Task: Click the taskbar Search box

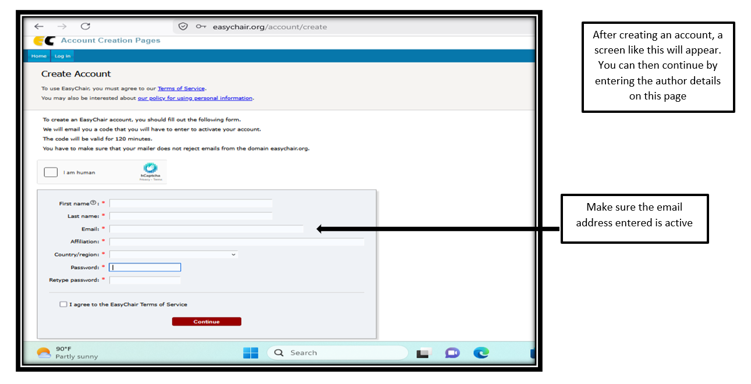Action: coord(338,353)
